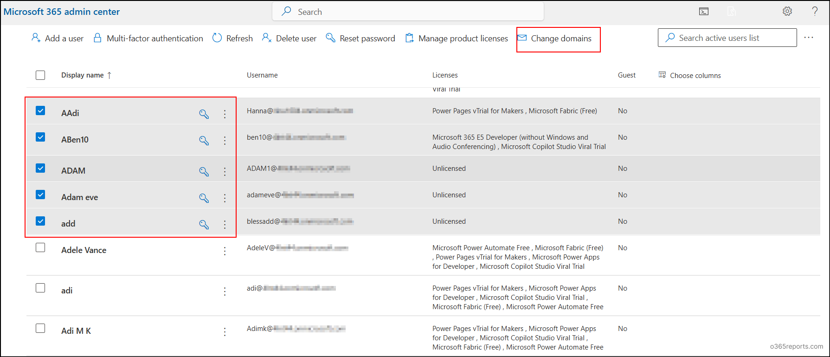Screen dimensions: 830x357
Task: Click the Change domains button
Action: [558, 39]
